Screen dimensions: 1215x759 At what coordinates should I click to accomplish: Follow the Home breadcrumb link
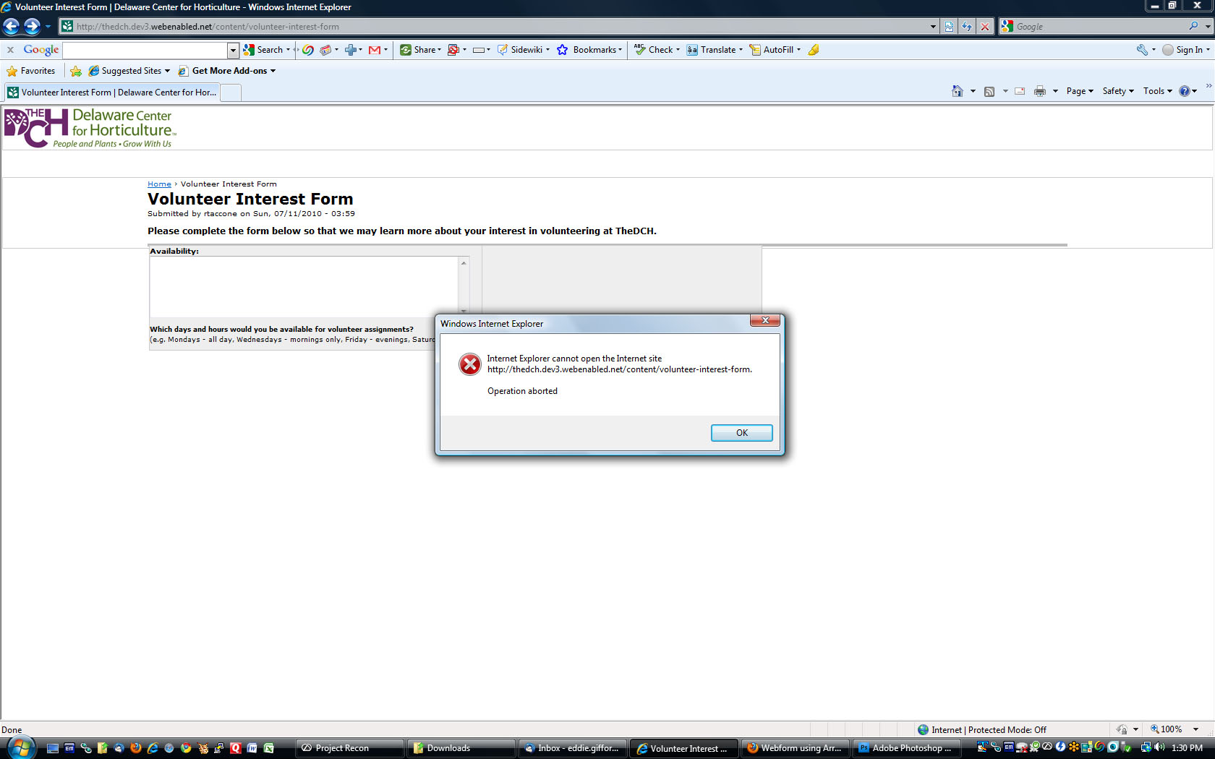pos(159,184)
